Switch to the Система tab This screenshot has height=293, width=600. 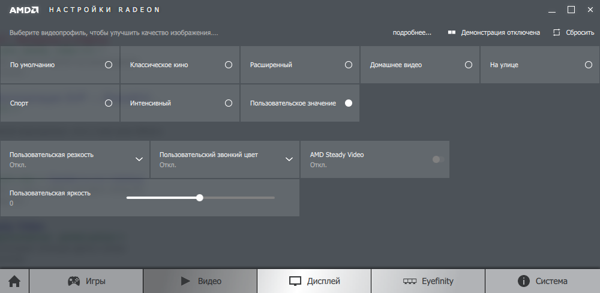point(542,281)
